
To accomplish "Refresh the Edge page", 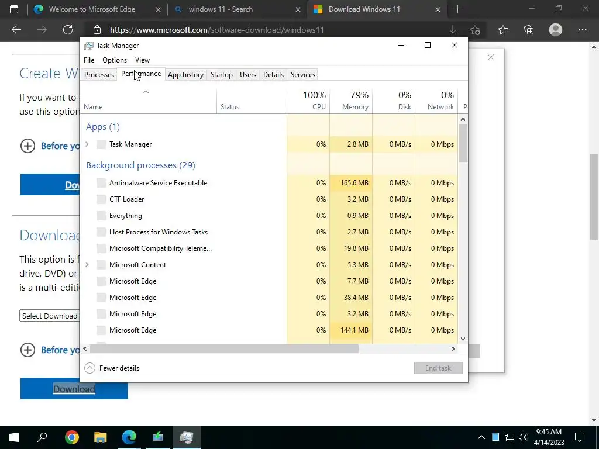I will pos(68,30).
